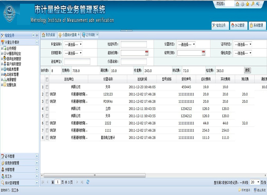
Task: Open 办公管理 main module button
Action: (x=239, y=25)
